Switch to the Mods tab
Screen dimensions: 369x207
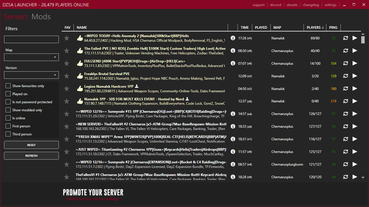[41, 17]
